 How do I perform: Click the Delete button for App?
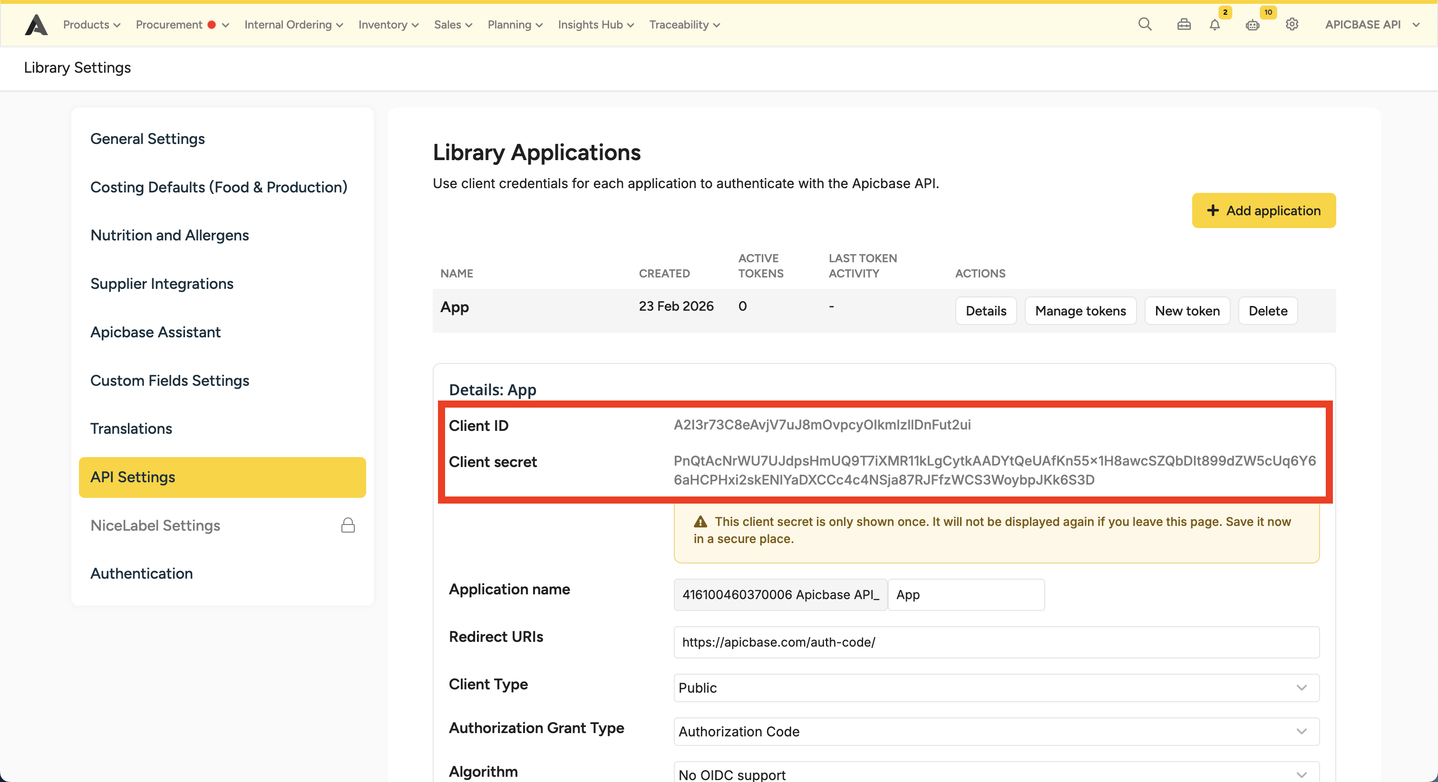[1267, 311]
